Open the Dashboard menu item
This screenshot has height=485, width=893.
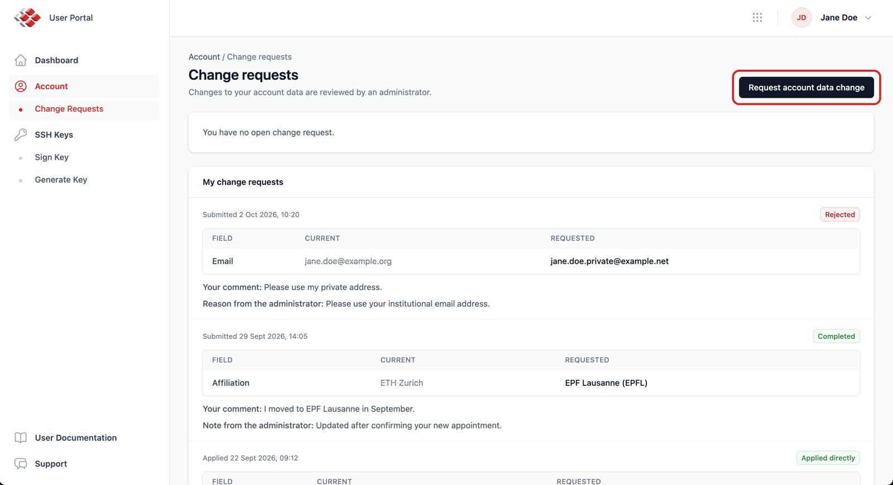(x=84, y=60)
